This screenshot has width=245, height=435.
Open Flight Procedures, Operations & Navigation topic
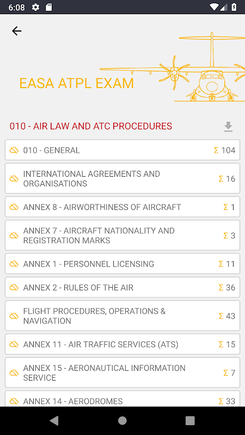122,316
